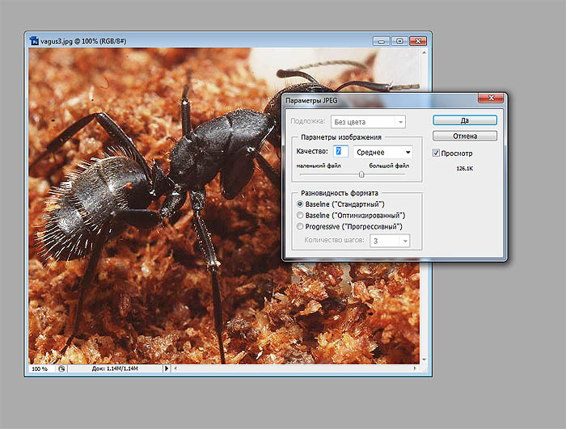Click the horizontal scrollbar left arrow

click(175, 368)
